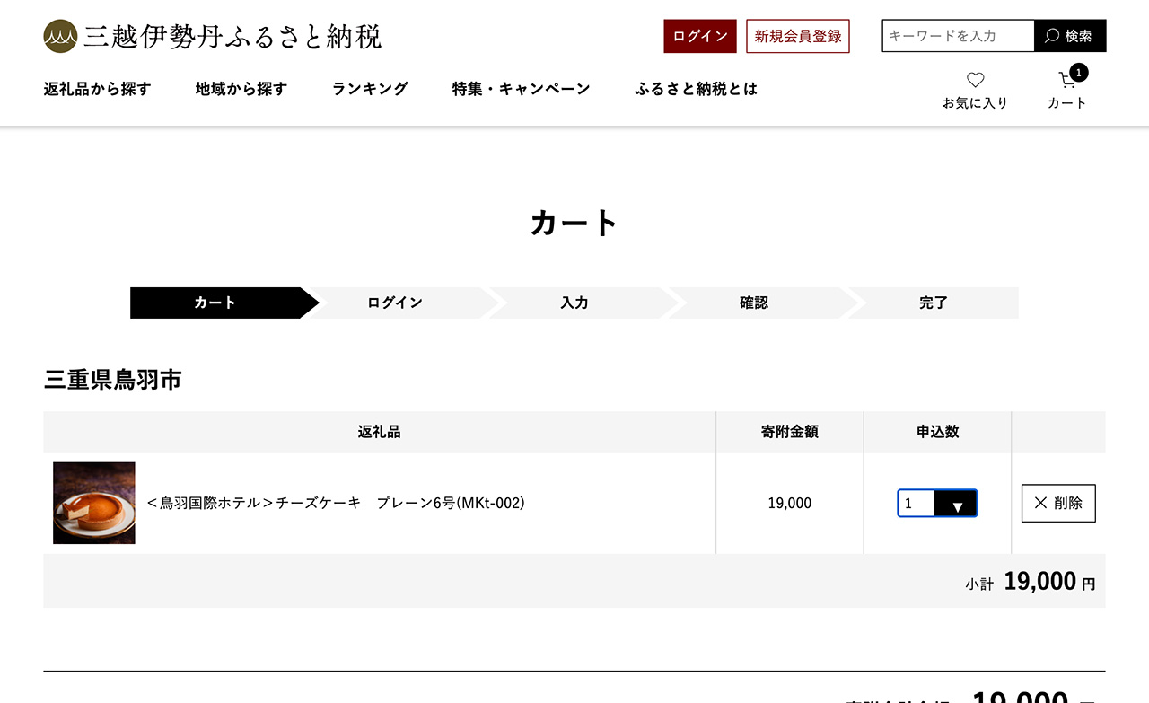1149x703 pixels.
Task: Focus the キーワードを入力 search field
Action: (x=958, y=36)
